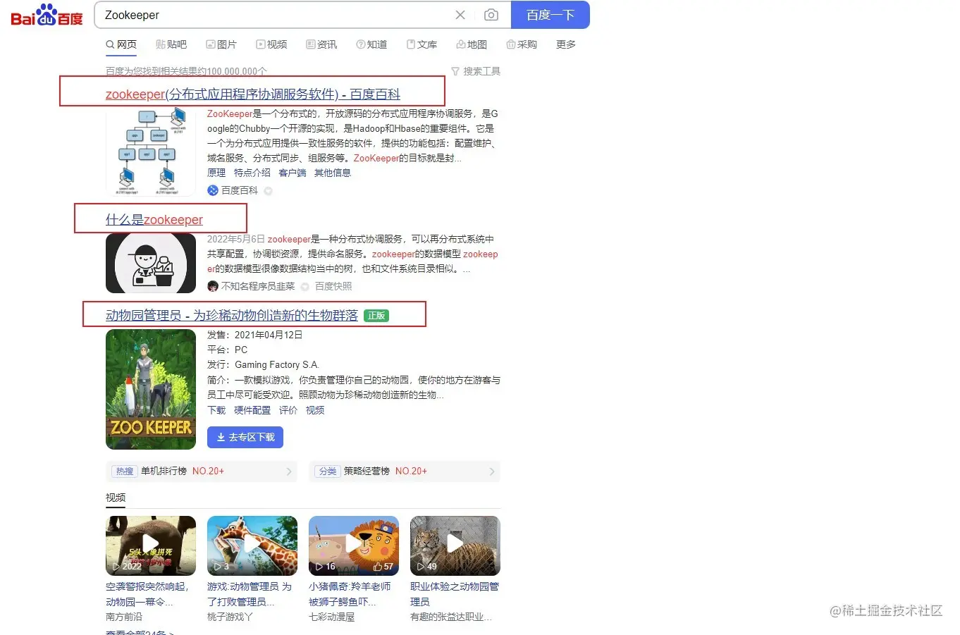Click the 硬件配置 link under the game result
The height and width of the screenshot is (635, 960).
tap(252, 409)
